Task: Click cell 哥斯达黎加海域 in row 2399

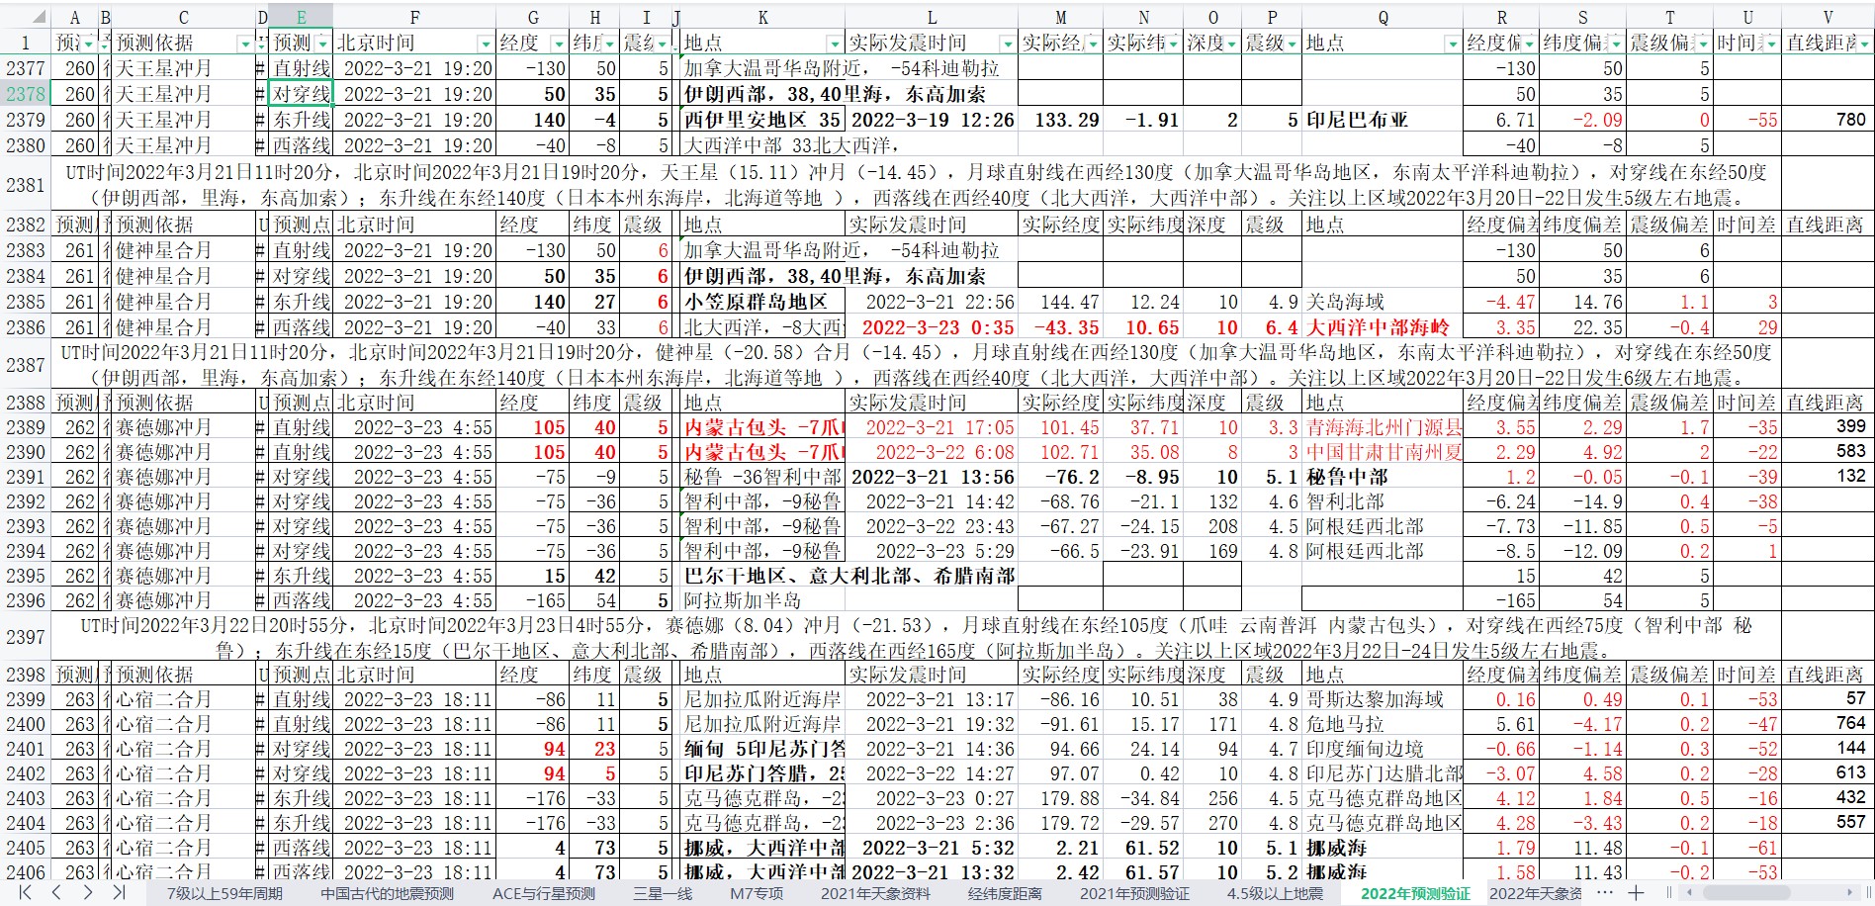Action: pyautogui.click(x=1383, y=699)
